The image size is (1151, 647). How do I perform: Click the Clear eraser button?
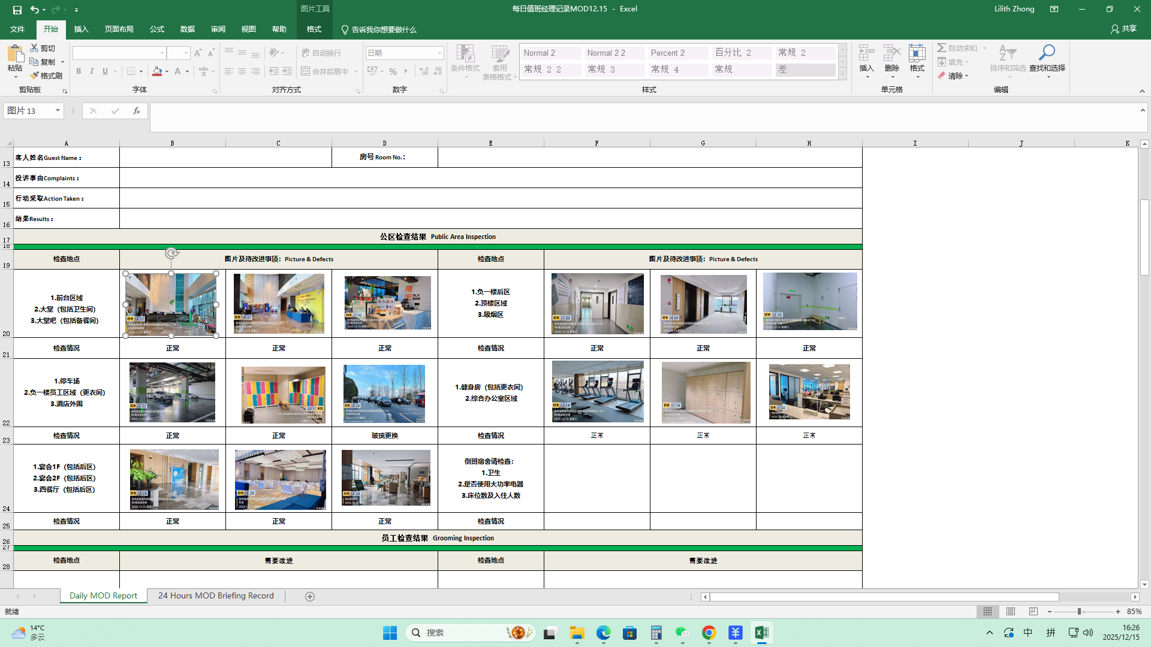(x=953, y=76)
